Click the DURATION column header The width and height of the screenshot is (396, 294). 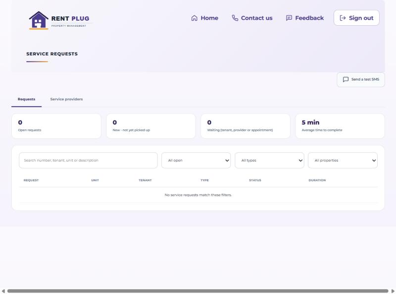[x=317, y=180]
